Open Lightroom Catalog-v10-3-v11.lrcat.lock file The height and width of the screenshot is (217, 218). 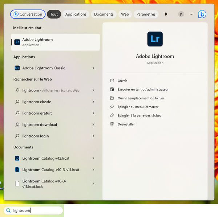(x=55, y=184)
